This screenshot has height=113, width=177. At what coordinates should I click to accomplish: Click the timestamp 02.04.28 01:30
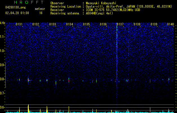click(17, 13)
